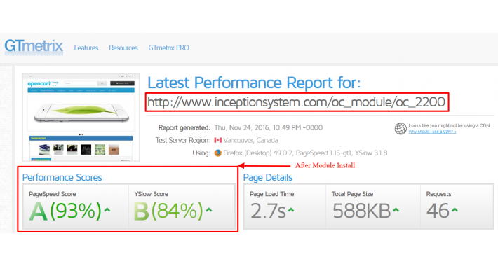Click the PageSpeed grade A (93%)
498x266 pixels.
tap(65, 211)
